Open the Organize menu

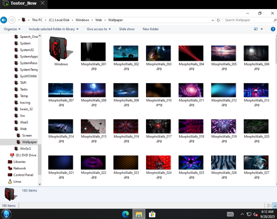tap(12, 29)
